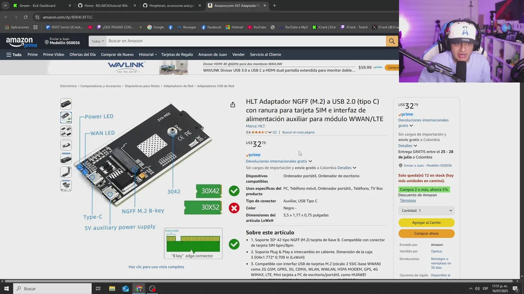Viewport: 524px width, 294px height.
Task: Open the Recargas bookmark
Action: (186, 27)
